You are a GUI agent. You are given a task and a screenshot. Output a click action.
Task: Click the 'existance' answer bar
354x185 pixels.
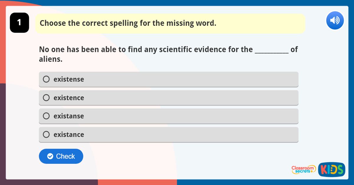168,135
